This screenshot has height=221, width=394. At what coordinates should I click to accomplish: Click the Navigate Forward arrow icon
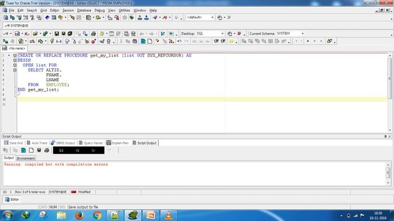pyautogui.click(x=151, y=34)
